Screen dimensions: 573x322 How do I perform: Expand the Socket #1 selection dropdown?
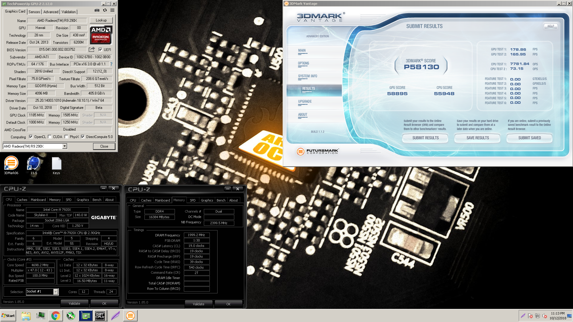(56, 292)
